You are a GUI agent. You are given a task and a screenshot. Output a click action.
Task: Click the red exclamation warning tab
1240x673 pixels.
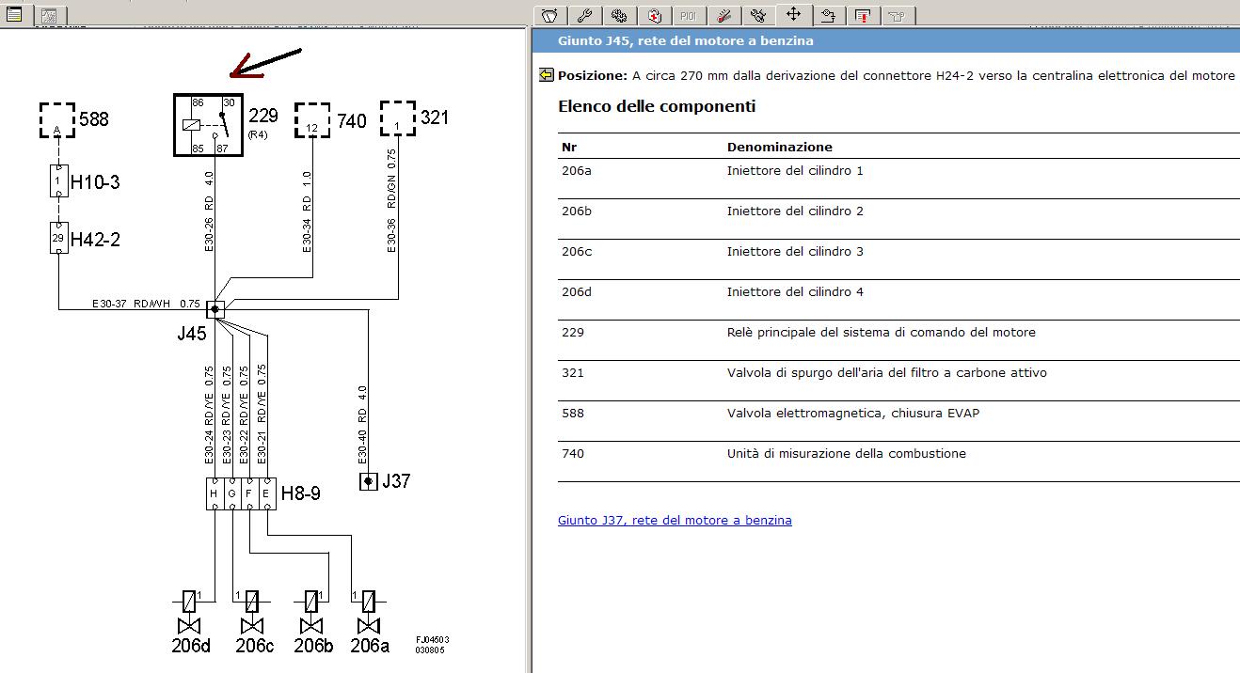[862, 15]
